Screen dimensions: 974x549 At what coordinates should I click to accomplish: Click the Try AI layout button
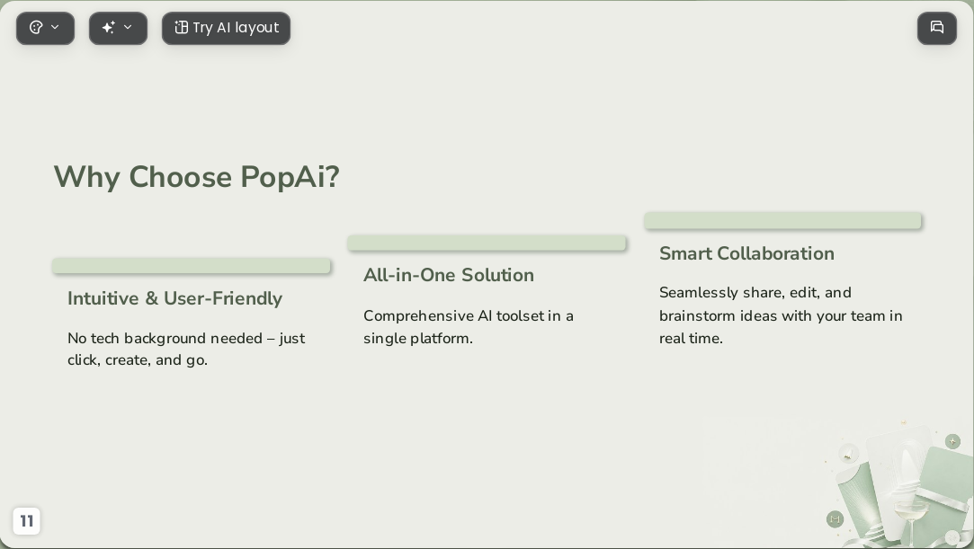[226, 28]
